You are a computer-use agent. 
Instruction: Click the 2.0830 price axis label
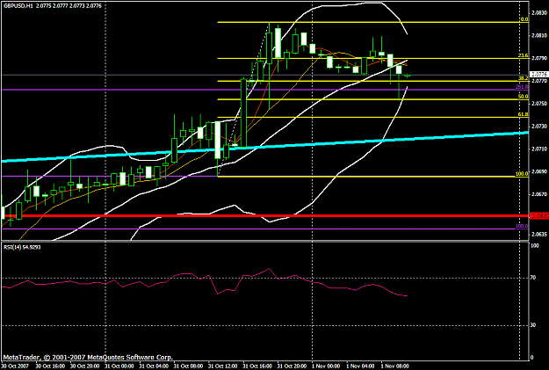pyautogui.click(x=538, y=13)
